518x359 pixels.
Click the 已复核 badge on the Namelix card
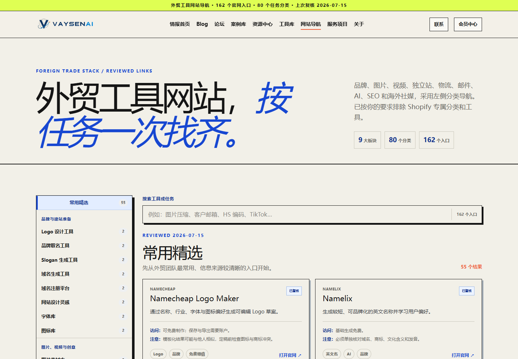pos(467,291)
